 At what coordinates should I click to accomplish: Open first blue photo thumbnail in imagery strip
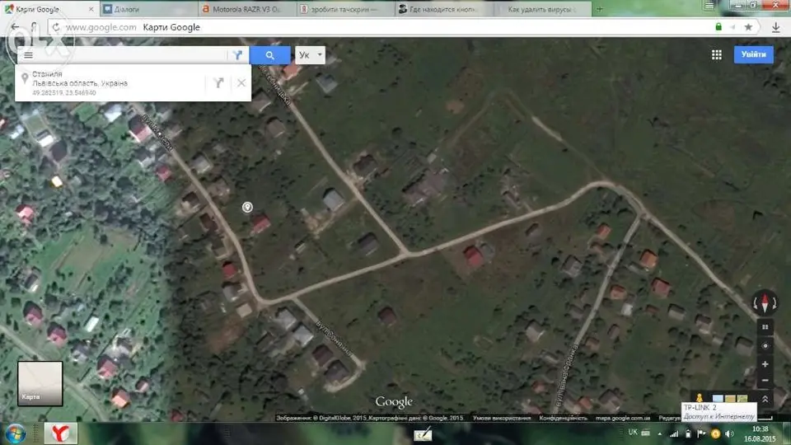point(718,399)
